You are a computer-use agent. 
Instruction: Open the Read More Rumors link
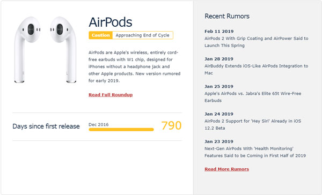click(x=226, y=169)
